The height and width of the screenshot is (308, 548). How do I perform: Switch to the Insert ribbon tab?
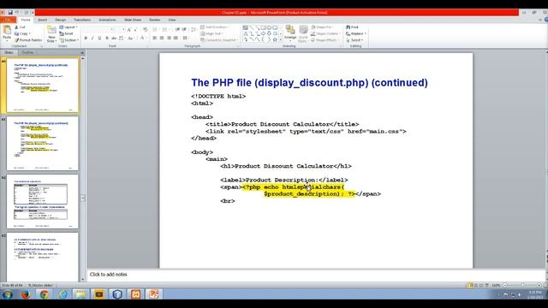pos(42,20)
